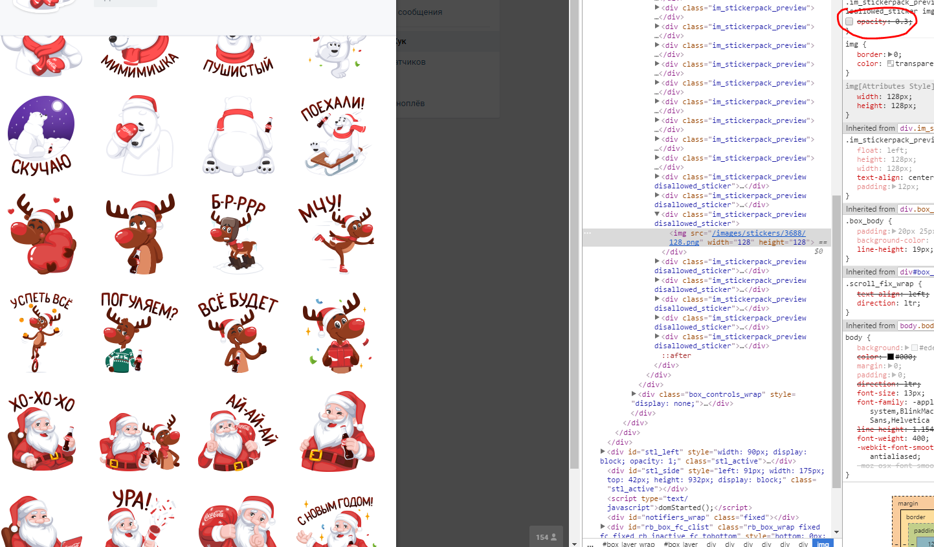934x547 pixels.
Task: Click the breadcrumb overflow ellipsis
Action: pyautogui.click(x=590, y=544)
